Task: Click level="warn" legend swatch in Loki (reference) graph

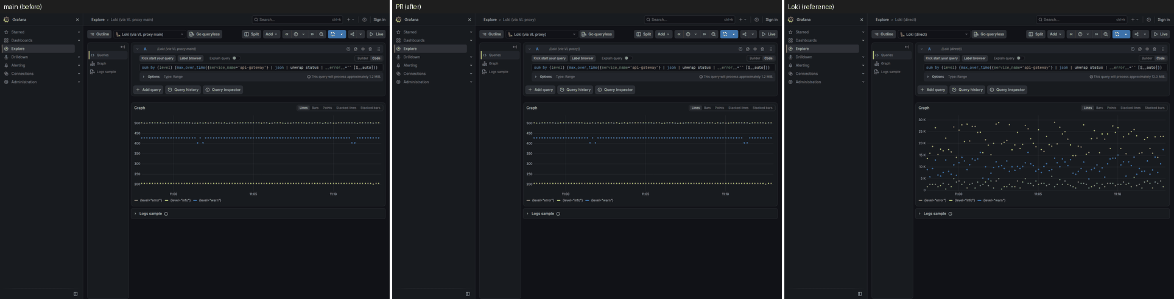Action: point(979,200)
